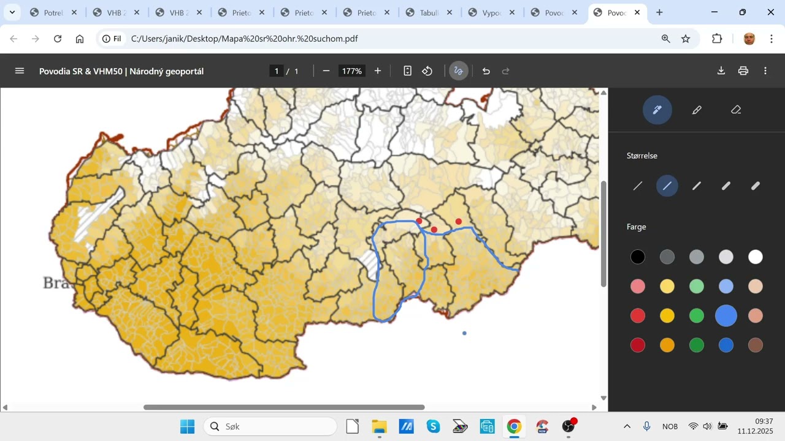Open OBS Studio from the taskbar
This screenshot has width=785, height=441.
click(x=569, y=426)
